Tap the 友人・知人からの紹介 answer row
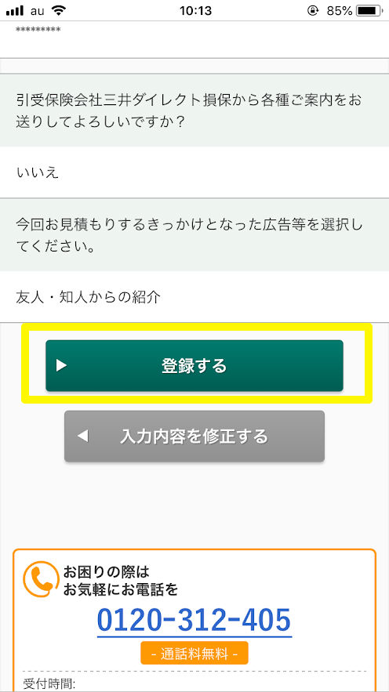Screen dimensions: 389x692 click(194, 297)
